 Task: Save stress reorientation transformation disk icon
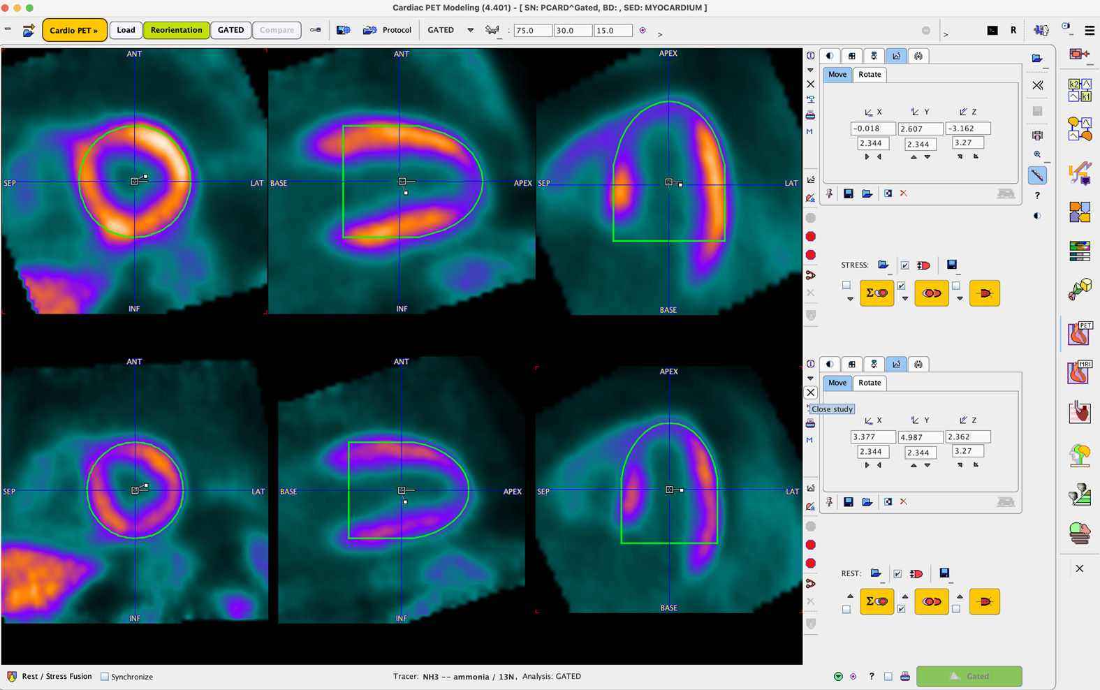pos(849,193)
